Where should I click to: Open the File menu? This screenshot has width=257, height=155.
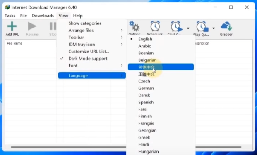pyautogui.click(x=24, y=16)
